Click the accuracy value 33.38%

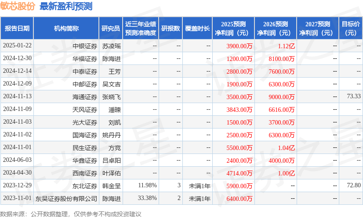point(148,198)
